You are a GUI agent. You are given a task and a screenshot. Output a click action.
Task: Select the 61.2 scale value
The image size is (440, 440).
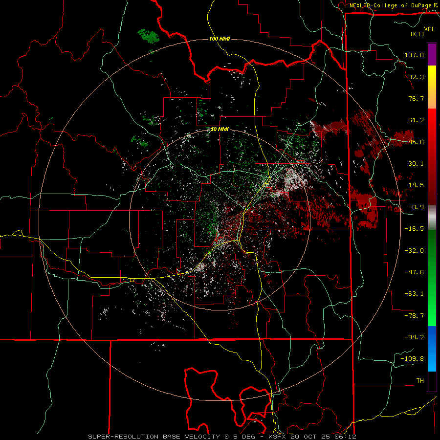tap(416, 120)
